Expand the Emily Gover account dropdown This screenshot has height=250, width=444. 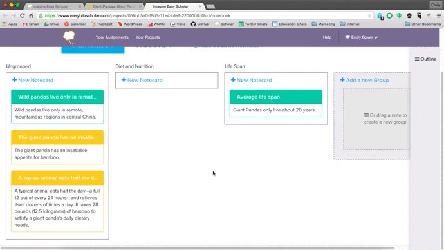click(x=362, y=37)
